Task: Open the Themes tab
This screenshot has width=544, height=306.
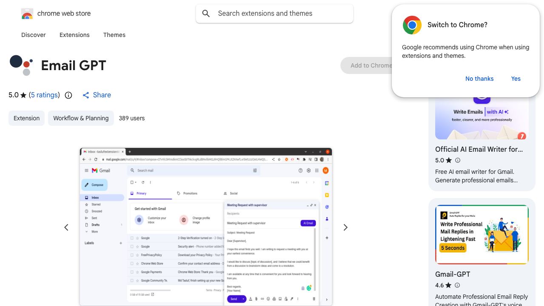Action: click(x=114, y=35)
